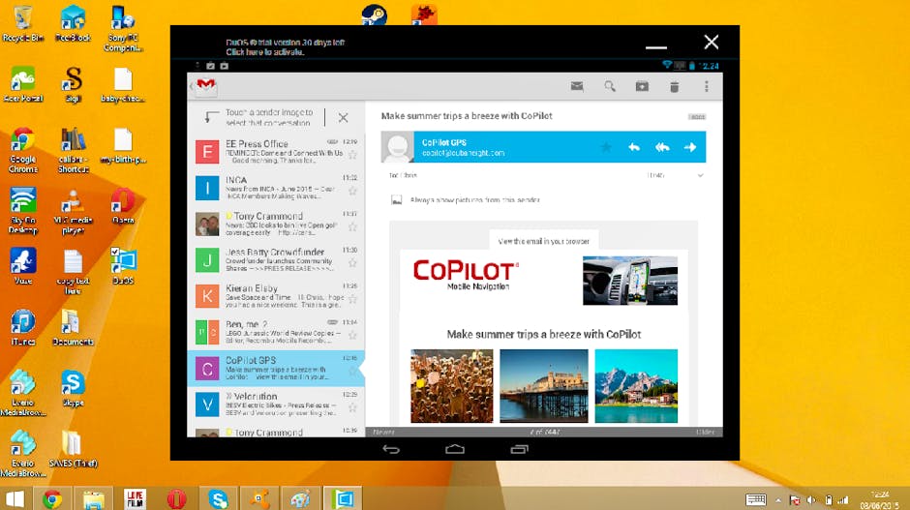Click 'View this email in your browser' link
The height and width of the screenshot is (510, 910).
543,241
